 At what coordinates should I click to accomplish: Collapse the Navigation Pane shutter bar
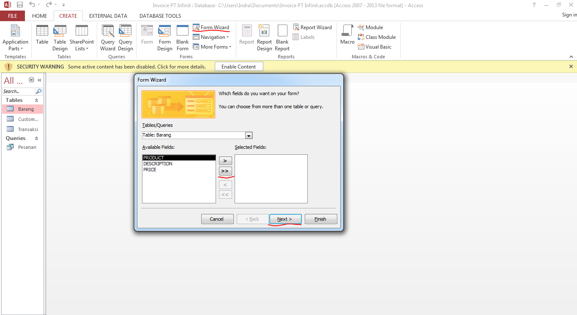click(39, 79)
